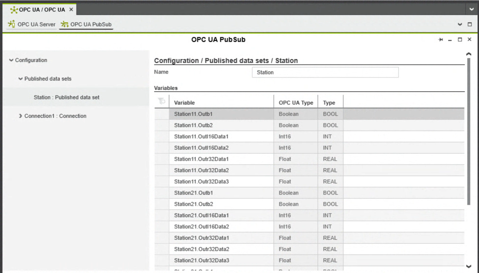Click REAL cell of Station21.Outr32Data2

(331, 249)
